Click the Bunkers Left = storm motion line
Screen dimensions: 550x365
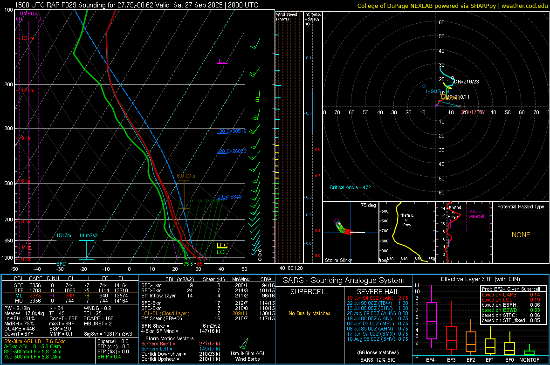point(181,349)
